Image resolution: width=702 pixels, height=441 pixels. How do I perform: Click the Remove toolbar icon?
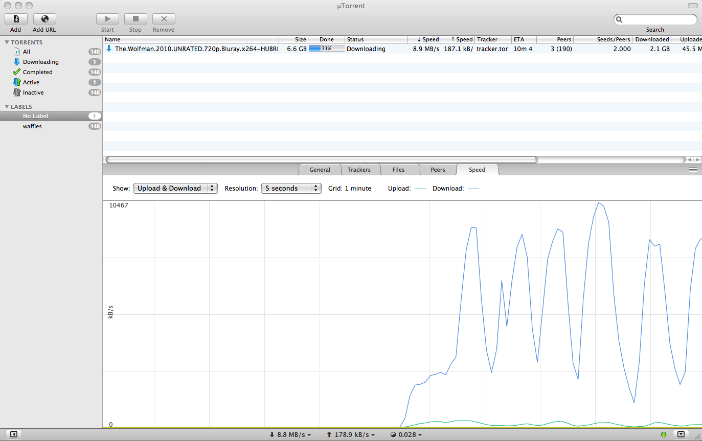pyautogui.click(x=164, y=19)
